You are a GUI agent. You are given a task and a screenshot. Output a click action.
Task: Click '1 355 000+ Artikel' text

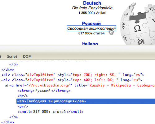coord(92,13)
